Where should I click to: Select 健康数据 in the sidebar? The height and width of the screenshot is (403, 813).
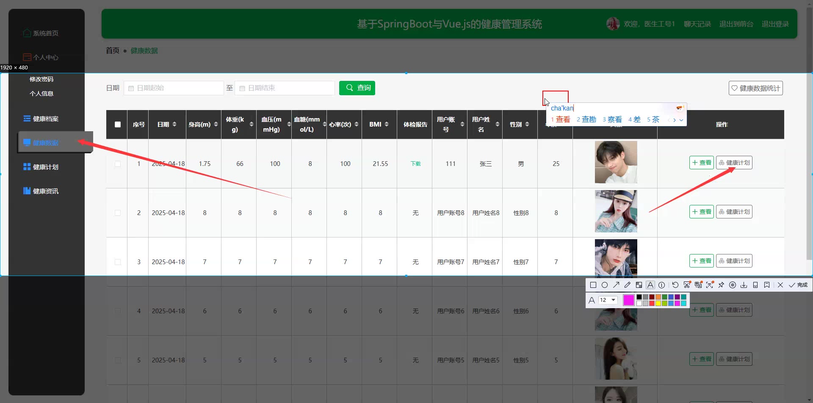55,142
